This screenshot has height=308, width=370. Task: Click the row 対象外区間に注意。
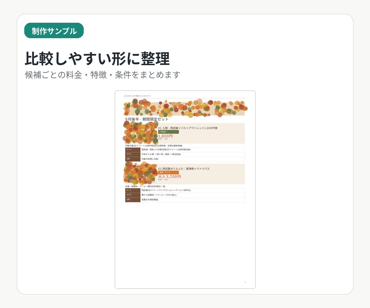click(x=185, y=159)
